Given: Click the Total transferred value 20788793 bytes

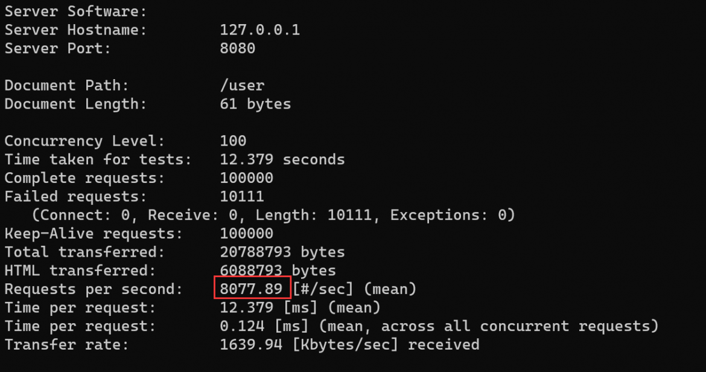Looking at the screenshot, I should 282,252.
